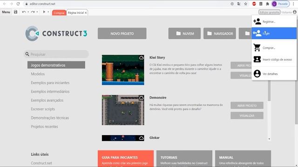This screenshot has height=167, width=298.
Task: Select Modelos category
Action: [x=38, y=74]
